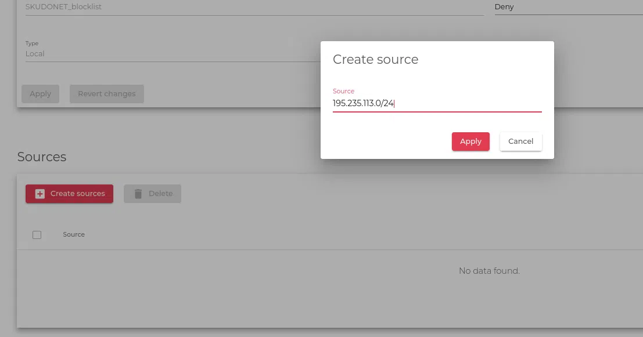Image resolution: width=643 pixels, height=337 pixels.
Task: Click the greyed Apply button beside Revert changes
Action: 40,94
